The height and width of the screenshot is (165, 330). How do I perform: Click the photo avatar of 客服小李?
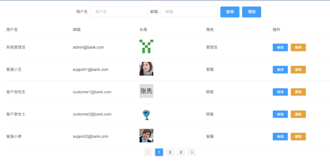(146, 135)
